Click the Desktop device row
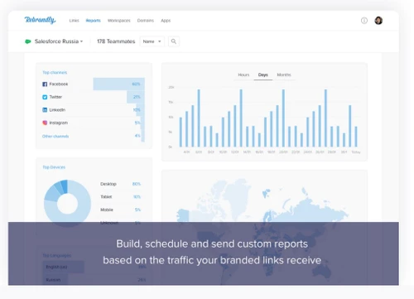The width and height of the screenshot is (414, 299). pyautogui.click(x=120, y=184)
